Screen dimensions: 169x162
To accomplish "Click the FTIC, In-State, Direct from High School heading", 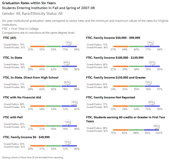I will (x=31, y=77).
